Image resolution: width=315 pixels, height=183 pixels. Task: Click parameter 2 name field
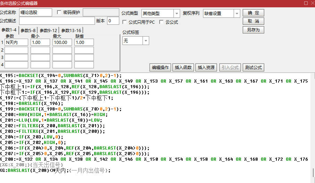pos(16,50)
